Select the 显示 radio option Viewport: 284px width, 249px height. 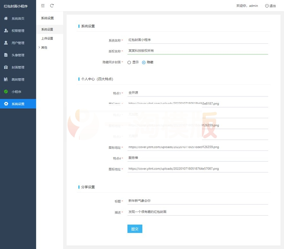pos(129,62)
